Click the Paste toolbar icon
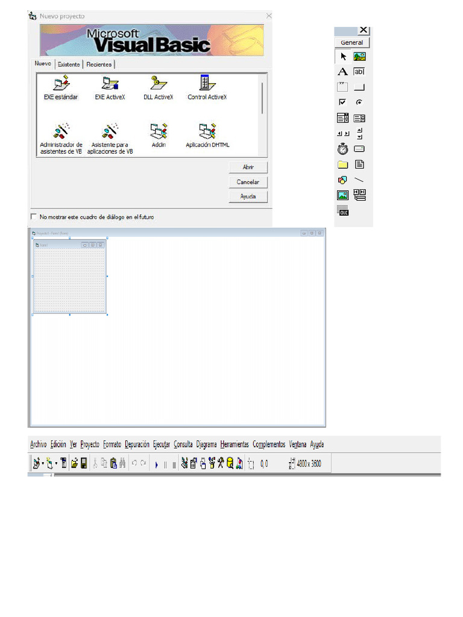The width and height of the screenshot is (463, 617). pyautogui.click(x=114, y=463)
